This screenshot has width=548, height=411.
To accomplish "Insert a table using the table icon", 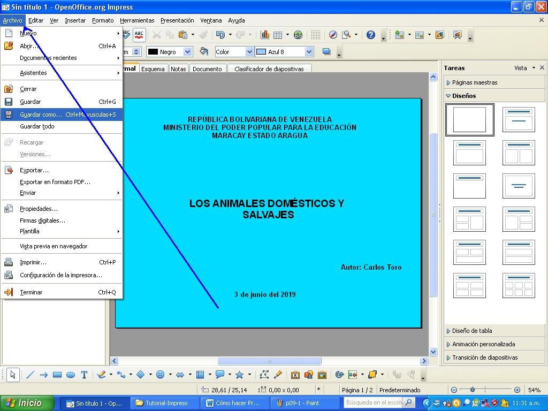I will pyautogui.click(x=278, y=35).
